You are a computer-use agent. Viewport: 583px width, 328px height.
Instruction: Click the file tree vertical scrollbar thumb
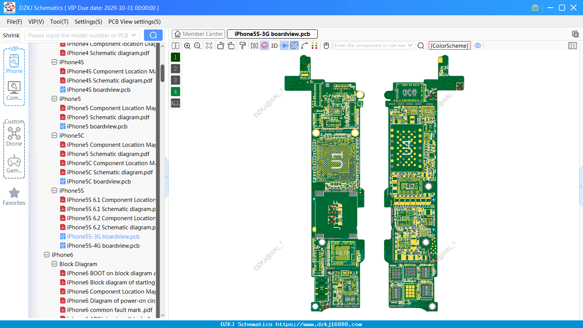click(x=162, y=73)
